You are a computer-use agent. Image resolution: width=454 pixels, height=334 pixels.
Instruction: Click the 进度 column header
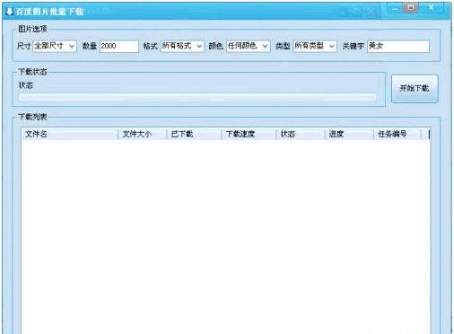click(349, 134)
